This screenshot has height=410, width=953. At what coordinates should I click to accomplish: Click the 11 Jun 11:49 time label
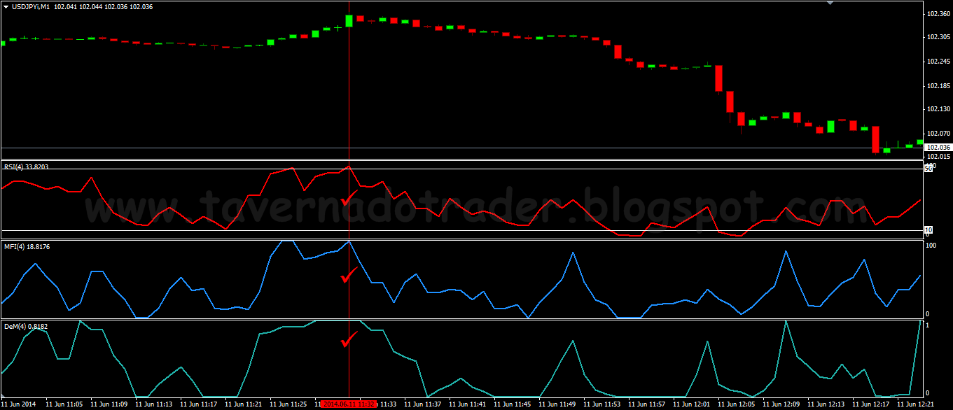(x=557, y=404)
